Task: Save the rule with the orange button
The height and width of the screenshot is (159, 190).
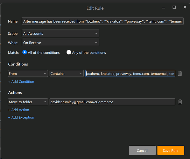Action: [171, 150]
